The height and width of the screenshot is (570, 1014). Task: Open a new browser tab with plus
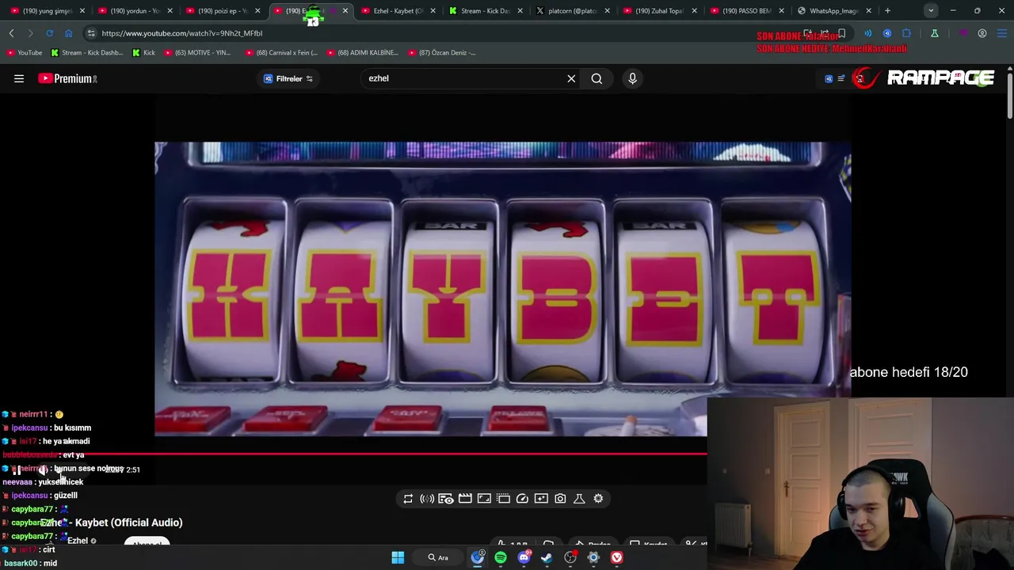click(887, 11)
